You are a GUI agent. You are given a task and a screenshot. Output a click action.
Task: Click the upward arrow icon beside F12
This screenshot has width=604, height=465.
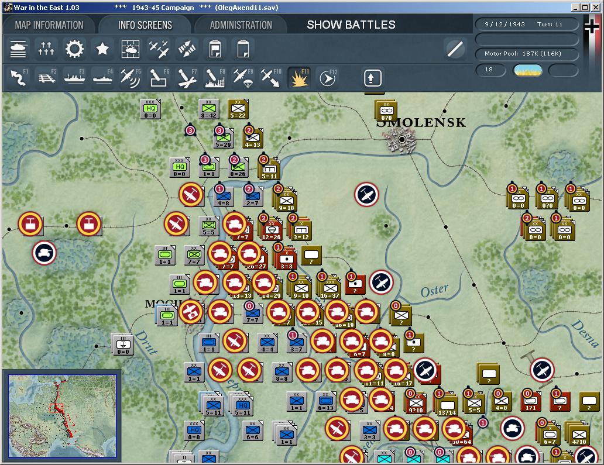[x=372, y=78]
